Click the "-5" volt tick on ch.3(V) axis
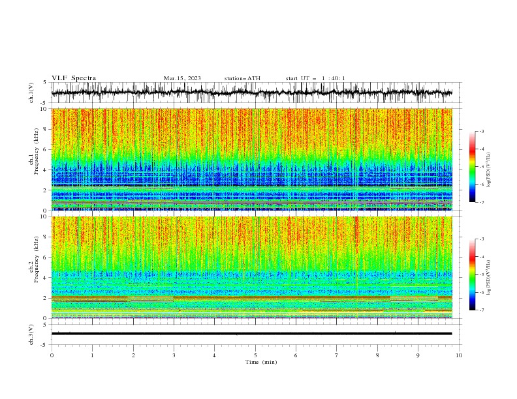The height and width of the screenshot is (399, 517). [44, 345]
